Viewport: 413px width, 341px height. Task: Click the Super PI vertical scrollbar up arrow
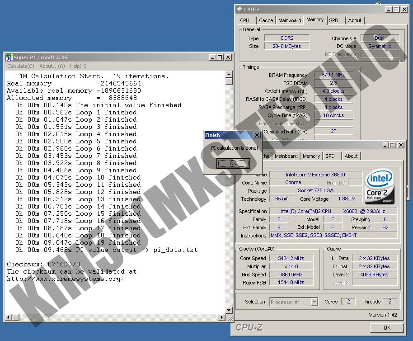229,74
